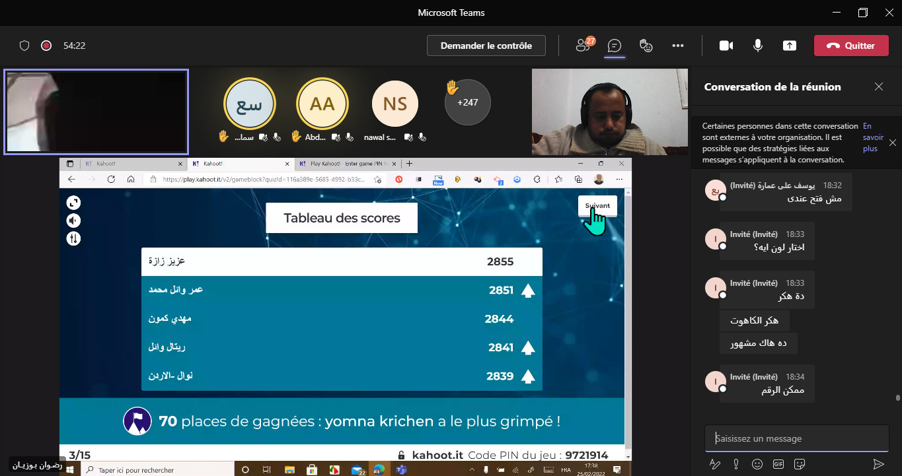Screen dimensions: 902x476
Task: Select the سع participant avatar
Action: point(250,104)
